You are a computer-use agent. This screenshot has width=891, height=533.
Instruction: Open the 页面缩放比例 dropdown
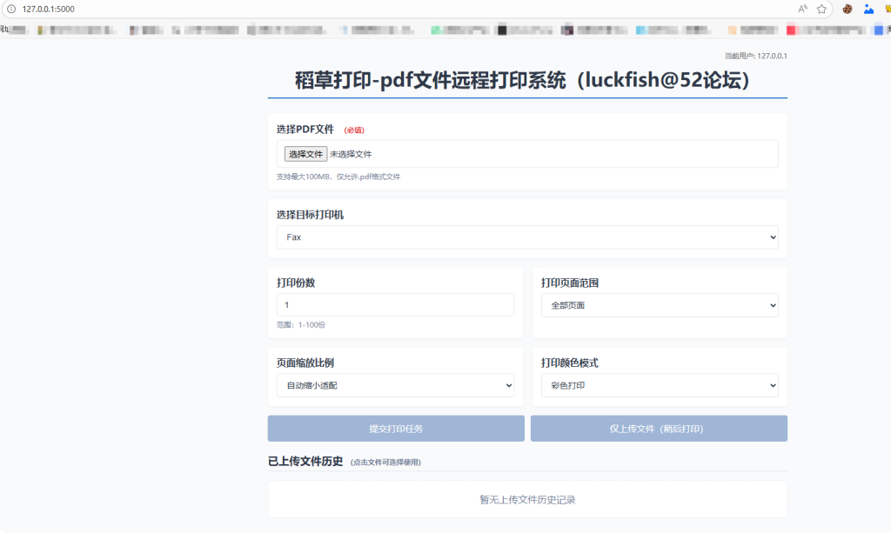pos(395,385)
